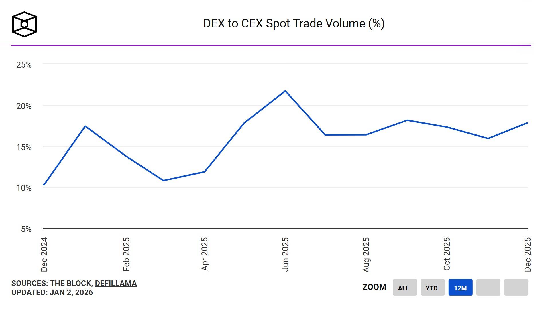Click the 20% y-axis label
This screenshot has width=550, height=309.
pos(24,106)
